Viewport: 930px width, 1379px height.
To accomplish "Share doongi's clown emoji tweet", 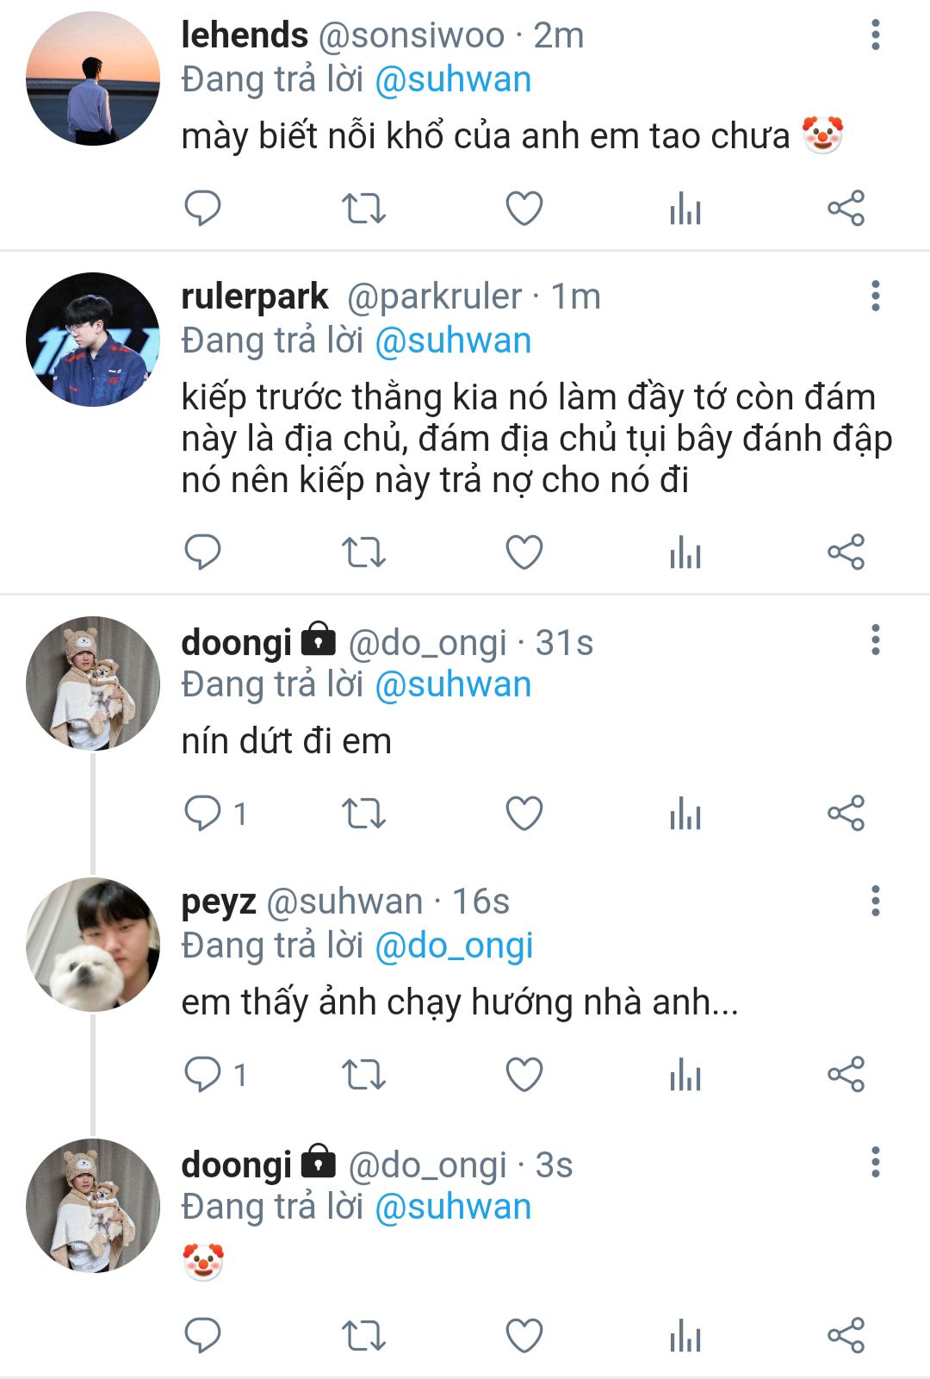I will pos(846,1336).
